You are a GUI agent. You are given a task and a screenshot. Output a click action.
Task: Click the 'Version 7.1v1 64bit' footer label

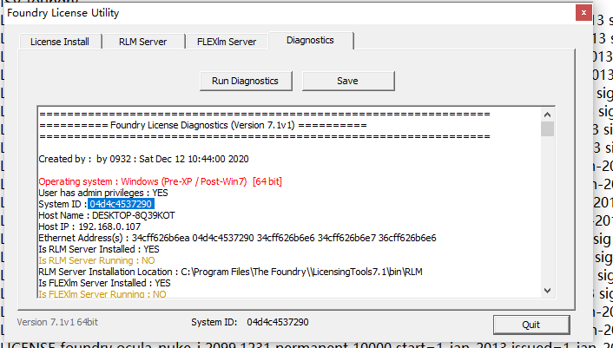click(x=57, y=322)
